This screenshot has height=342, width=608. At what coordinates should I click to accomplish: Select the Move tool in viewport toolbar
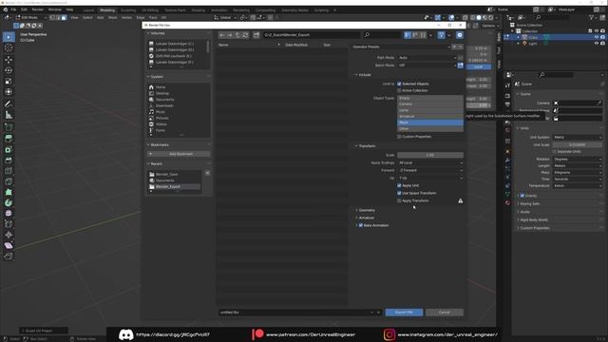[9, 59]
